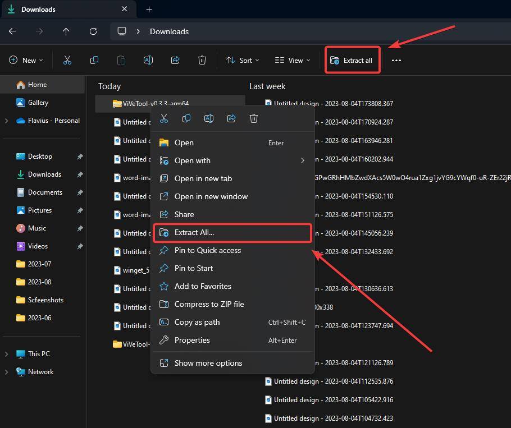Open the see more ellipsis toolbar icon
Image resolution: width=511 pixels, height=428 pixels.
point(396,60)
